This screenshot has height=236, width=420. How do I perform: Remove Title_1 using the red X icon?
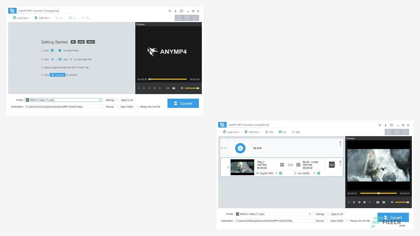tap(340, 161)
